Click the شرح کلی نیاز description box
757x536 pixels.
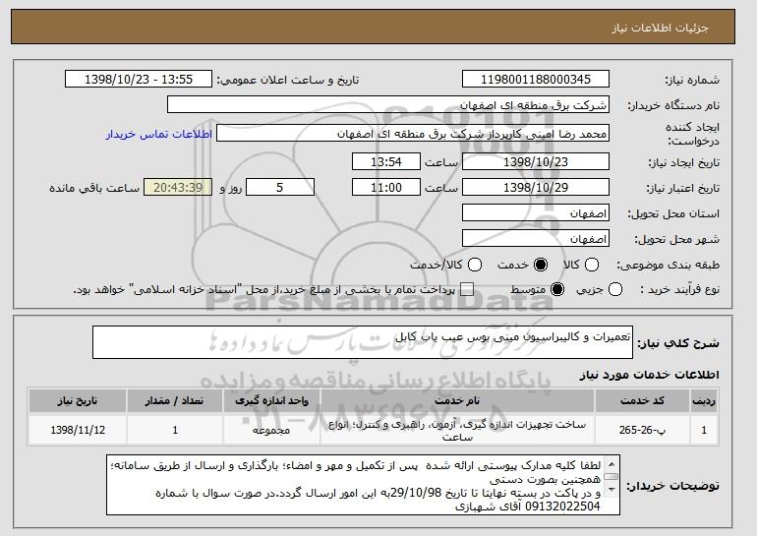(x=363, y=342)
